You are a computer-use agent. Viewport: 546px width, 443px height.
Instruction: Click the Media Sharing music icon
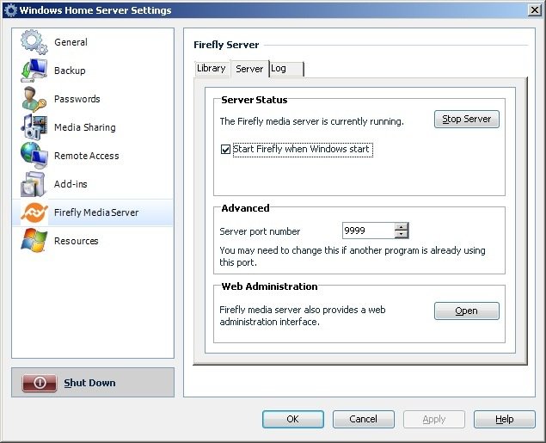[34, 127]
